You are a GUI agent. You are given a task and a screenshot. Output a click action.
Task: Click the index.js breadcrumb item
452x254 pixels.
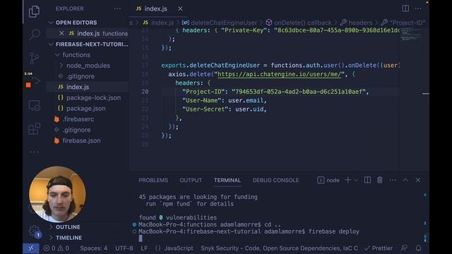162,23
